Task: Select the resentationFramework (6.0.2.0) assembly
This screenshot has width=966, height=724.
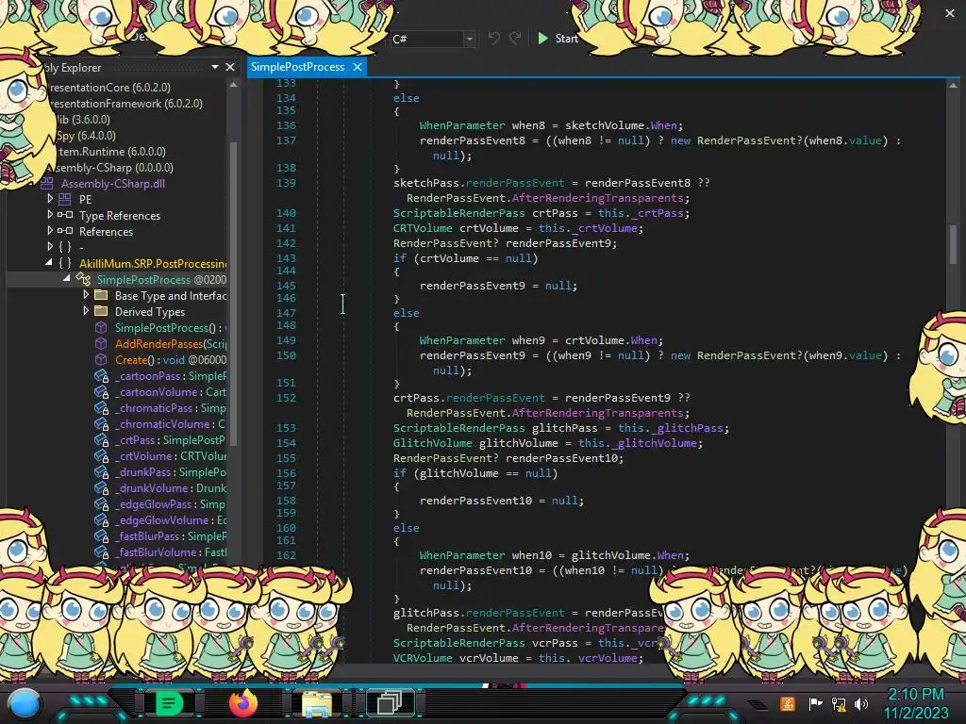Action: click(125, 104)
